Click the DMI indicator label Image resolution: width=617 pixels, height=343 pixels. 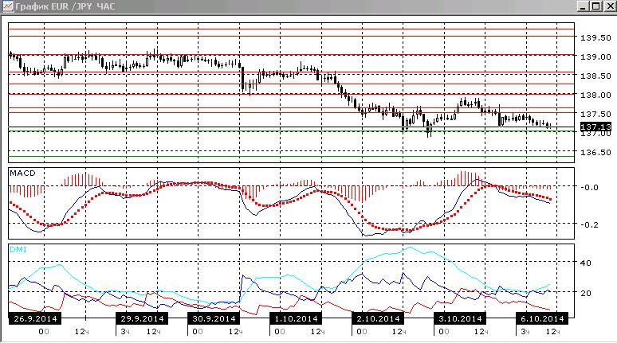(x=18, y=249)
